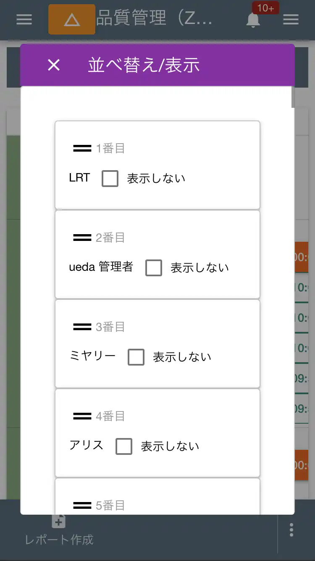Grab the drag handle for 5番目 item
This screenshot has height=561, width=315.
(x=81, y=505)
